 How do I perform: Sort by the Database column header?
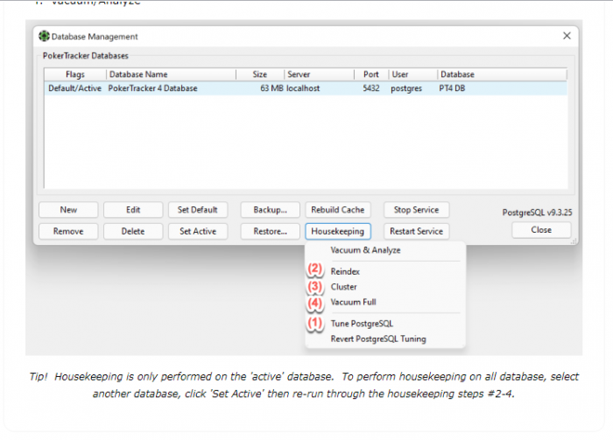coord(502,74)
